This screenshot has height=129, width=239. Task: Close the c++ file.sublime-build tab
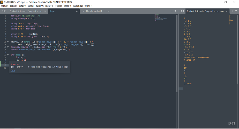108,11
